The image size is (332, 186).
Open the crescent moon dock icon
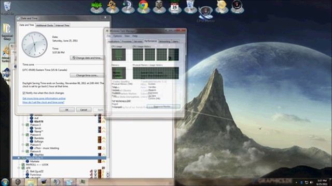(128, 7)
